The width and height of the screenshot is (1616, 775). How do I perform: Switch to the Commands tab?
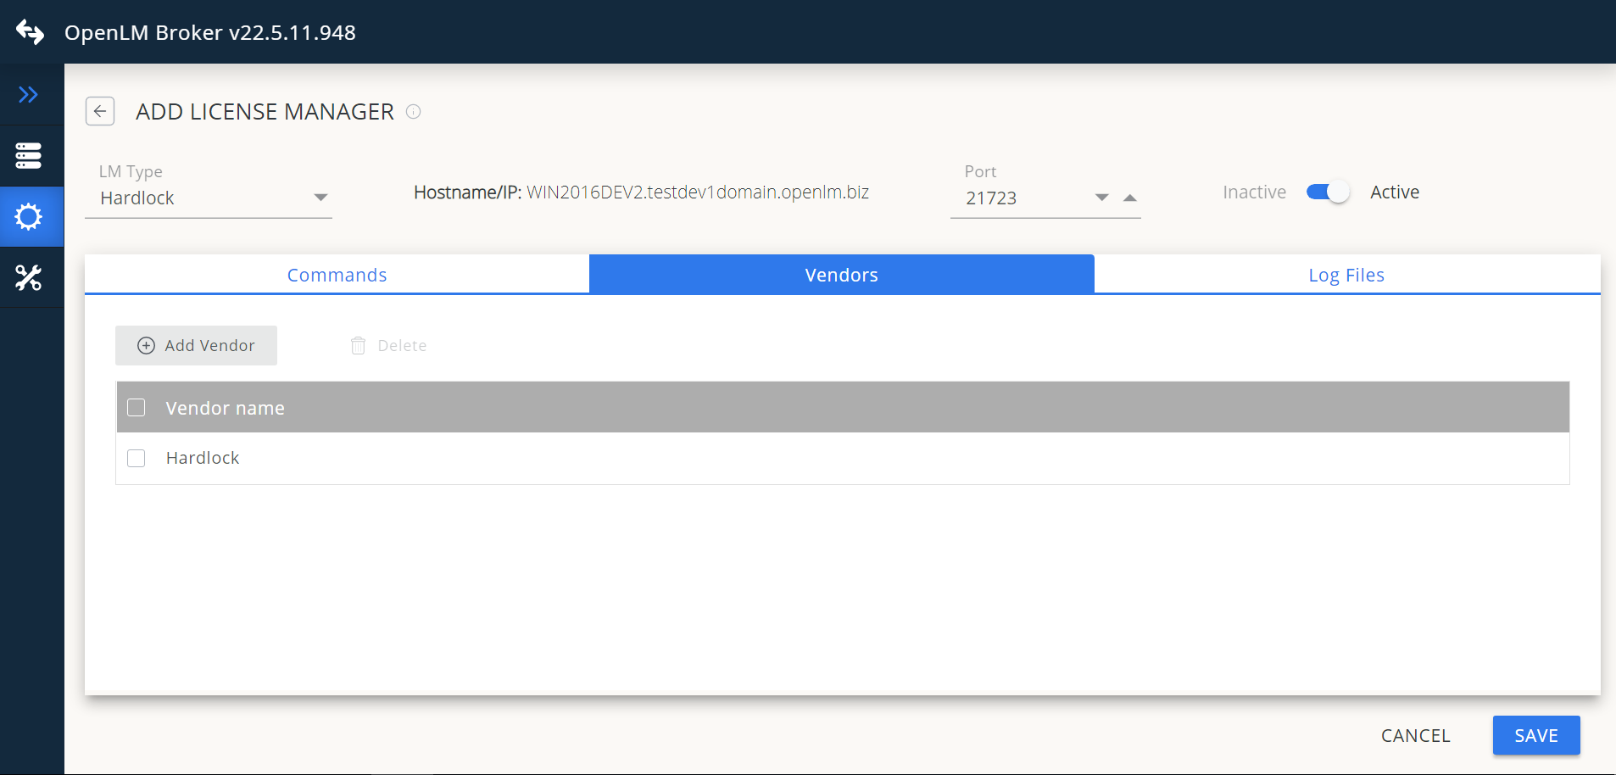pyautogui.click(x=337, y=274)
